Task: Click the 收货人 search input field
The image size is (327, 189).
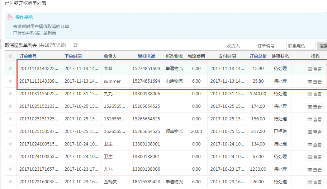Action: point(239,46)
